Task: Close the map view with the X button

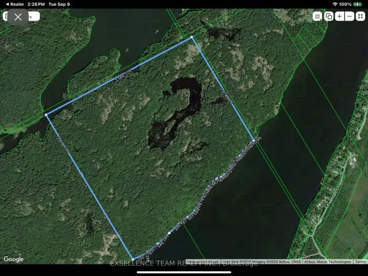Action: point(18,17)
